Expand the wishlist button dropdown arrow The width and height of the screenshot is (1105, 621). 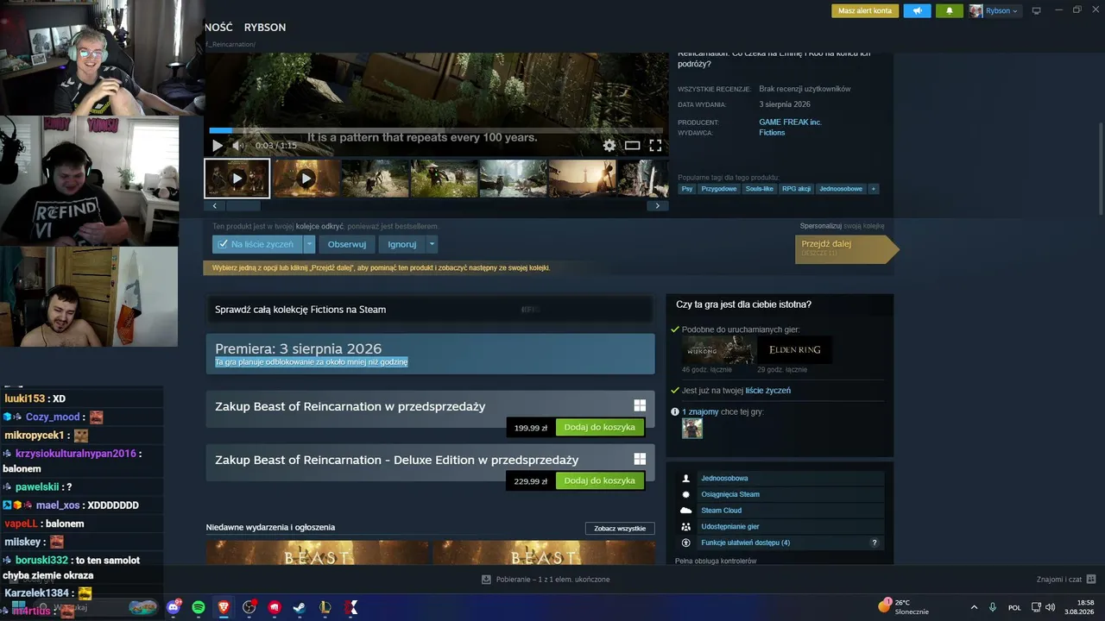click(310, 244)
